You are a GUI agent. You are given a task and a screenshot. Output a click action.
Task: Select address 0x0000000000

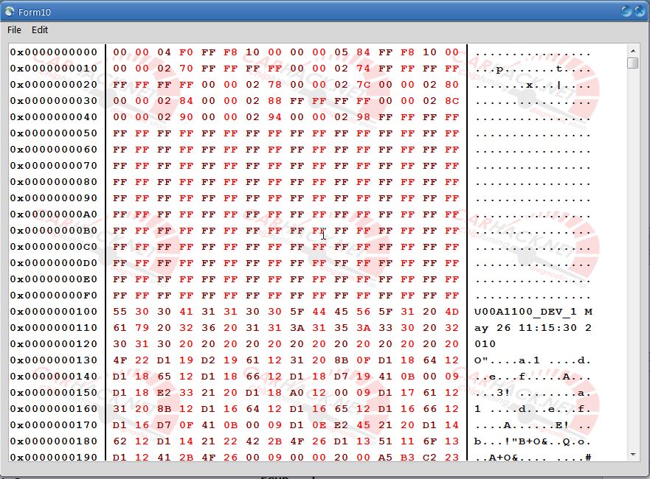point(54,52)
